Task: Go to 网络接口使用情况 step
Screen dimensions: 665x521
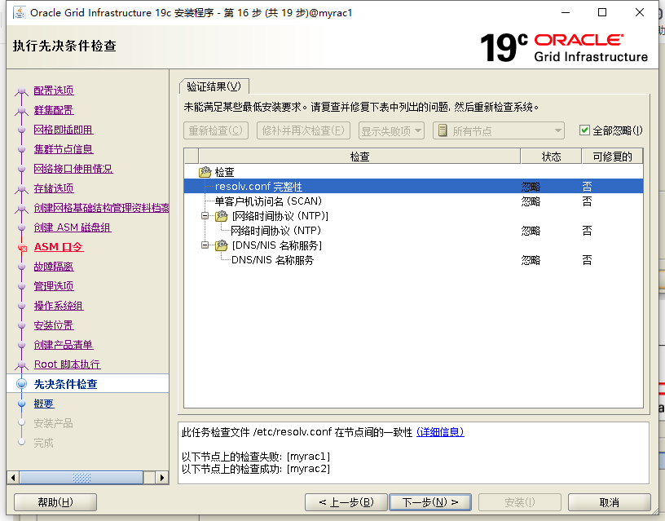Action: [x=73, y=169]
